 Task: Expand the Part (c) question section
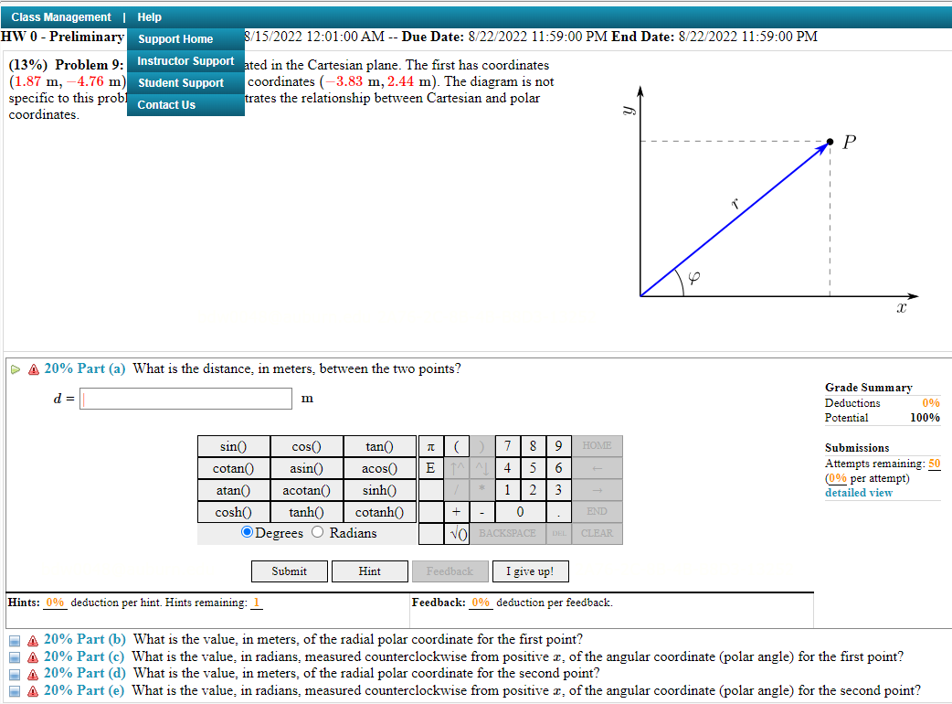click(x=13, y=656)
